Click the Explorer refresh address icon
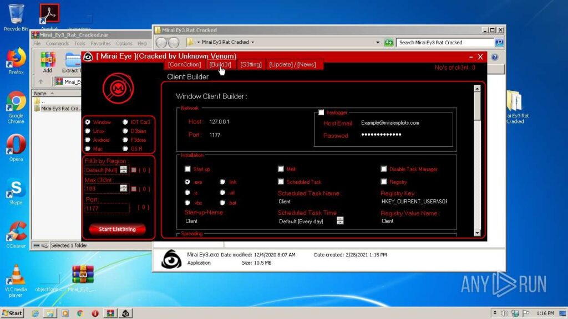This screenshot has height=319, width=568. point(389,42)
